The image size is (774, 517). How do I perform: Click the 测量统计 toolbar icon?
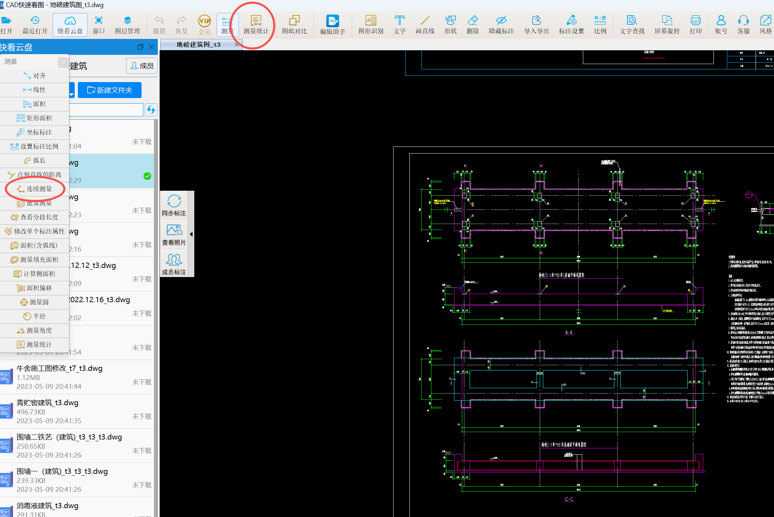pyautogui.click(x=256, y=25)
